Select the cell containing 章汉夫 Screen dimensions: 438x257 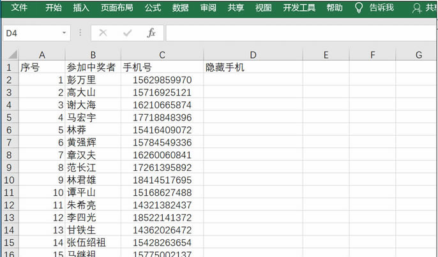click(x=93, y=155)
